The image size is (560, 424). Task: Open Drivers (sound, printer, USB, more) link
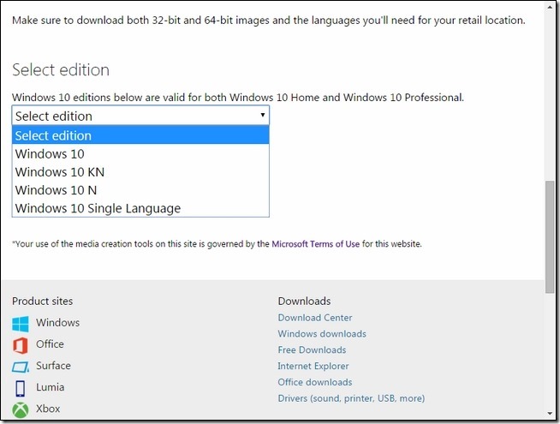pyautogui.click(x=351, y=398)
